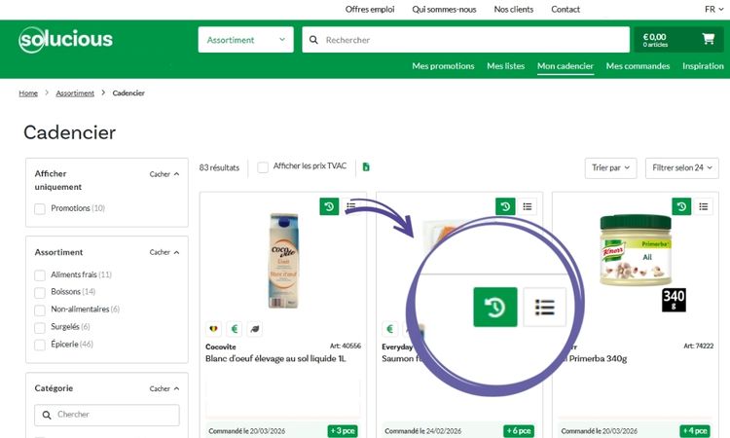Viewport: 730px width, 438px height.
Task: Click order history icon on Cocovite product
Action: tap(329, 206)
